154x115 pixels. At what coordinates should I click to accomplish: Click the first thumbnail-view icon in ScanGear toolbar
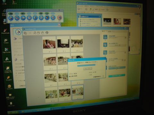coord(25,33)
